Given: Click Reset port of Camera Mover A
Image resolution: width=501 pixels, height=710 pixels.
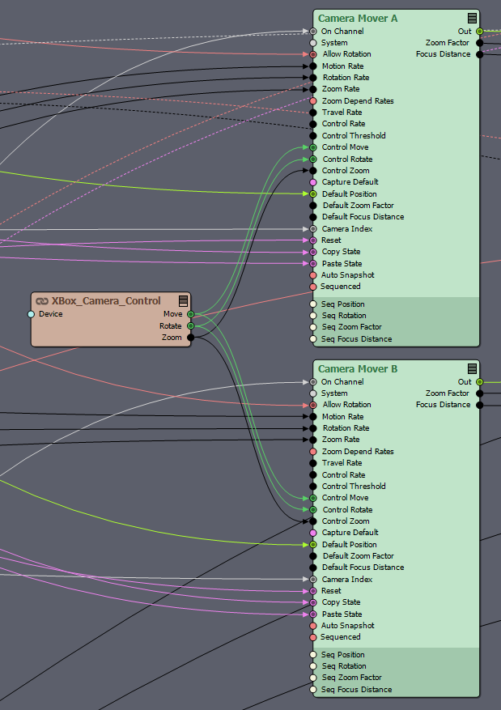Looking at the screenshot, I should (x=312, y=240).
